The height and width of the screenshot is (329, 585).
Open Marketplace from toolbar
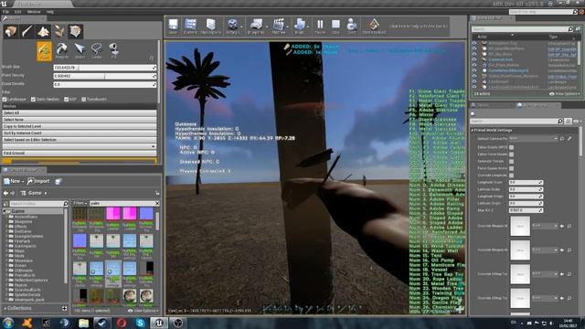tap(211, 27)
